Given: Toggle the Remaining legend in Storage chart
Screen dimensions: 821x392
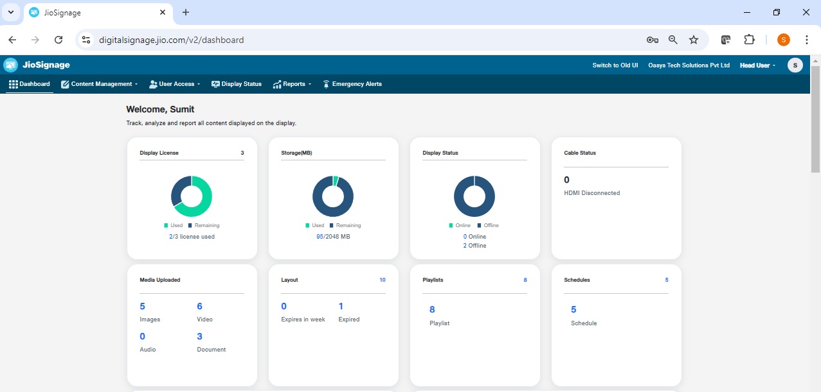Looking at the screenshot, I should tap(345, 225).
